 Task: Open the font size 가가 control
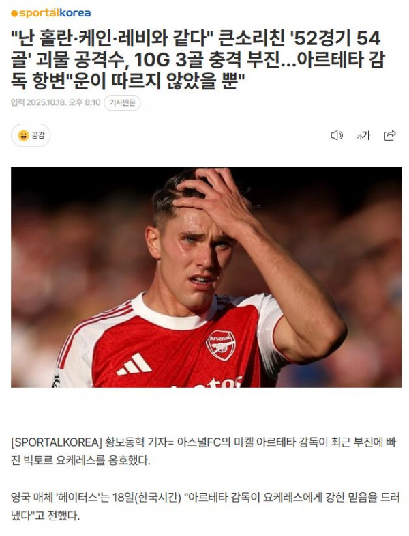[363, 135]
